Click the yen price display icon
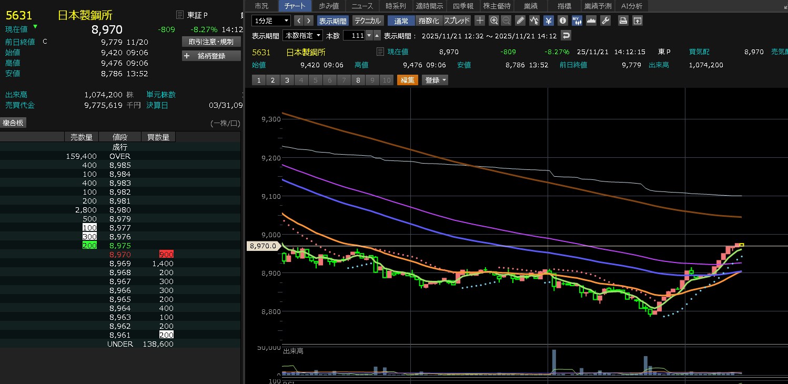The height and width of the screenshot is (384, 788). 548,21
